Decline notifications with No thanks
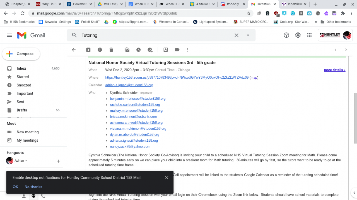Viewport: 357px width, 200px height. [33, 187]
